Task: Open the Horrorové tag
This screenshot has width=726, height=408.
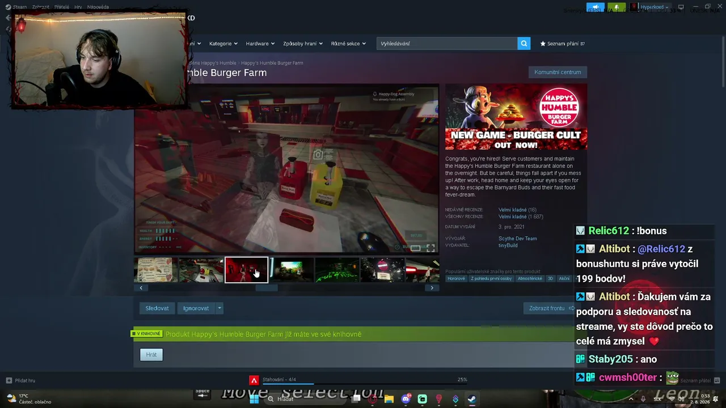Action: [456, 279]
